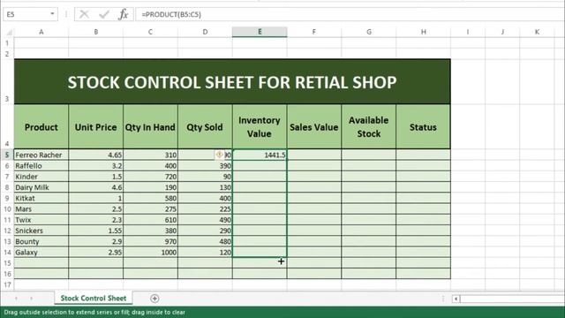Viewport: 565px width, 318px height.
Task: Open the Insert Function fx icon
Action: coord(124,14)
